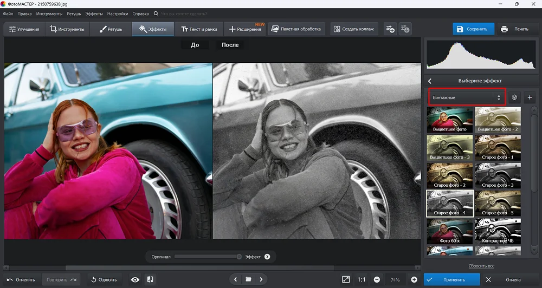Screen dimensions: 542x288
Task: Open the Расширения tab
Action: [x=245, y=29]
